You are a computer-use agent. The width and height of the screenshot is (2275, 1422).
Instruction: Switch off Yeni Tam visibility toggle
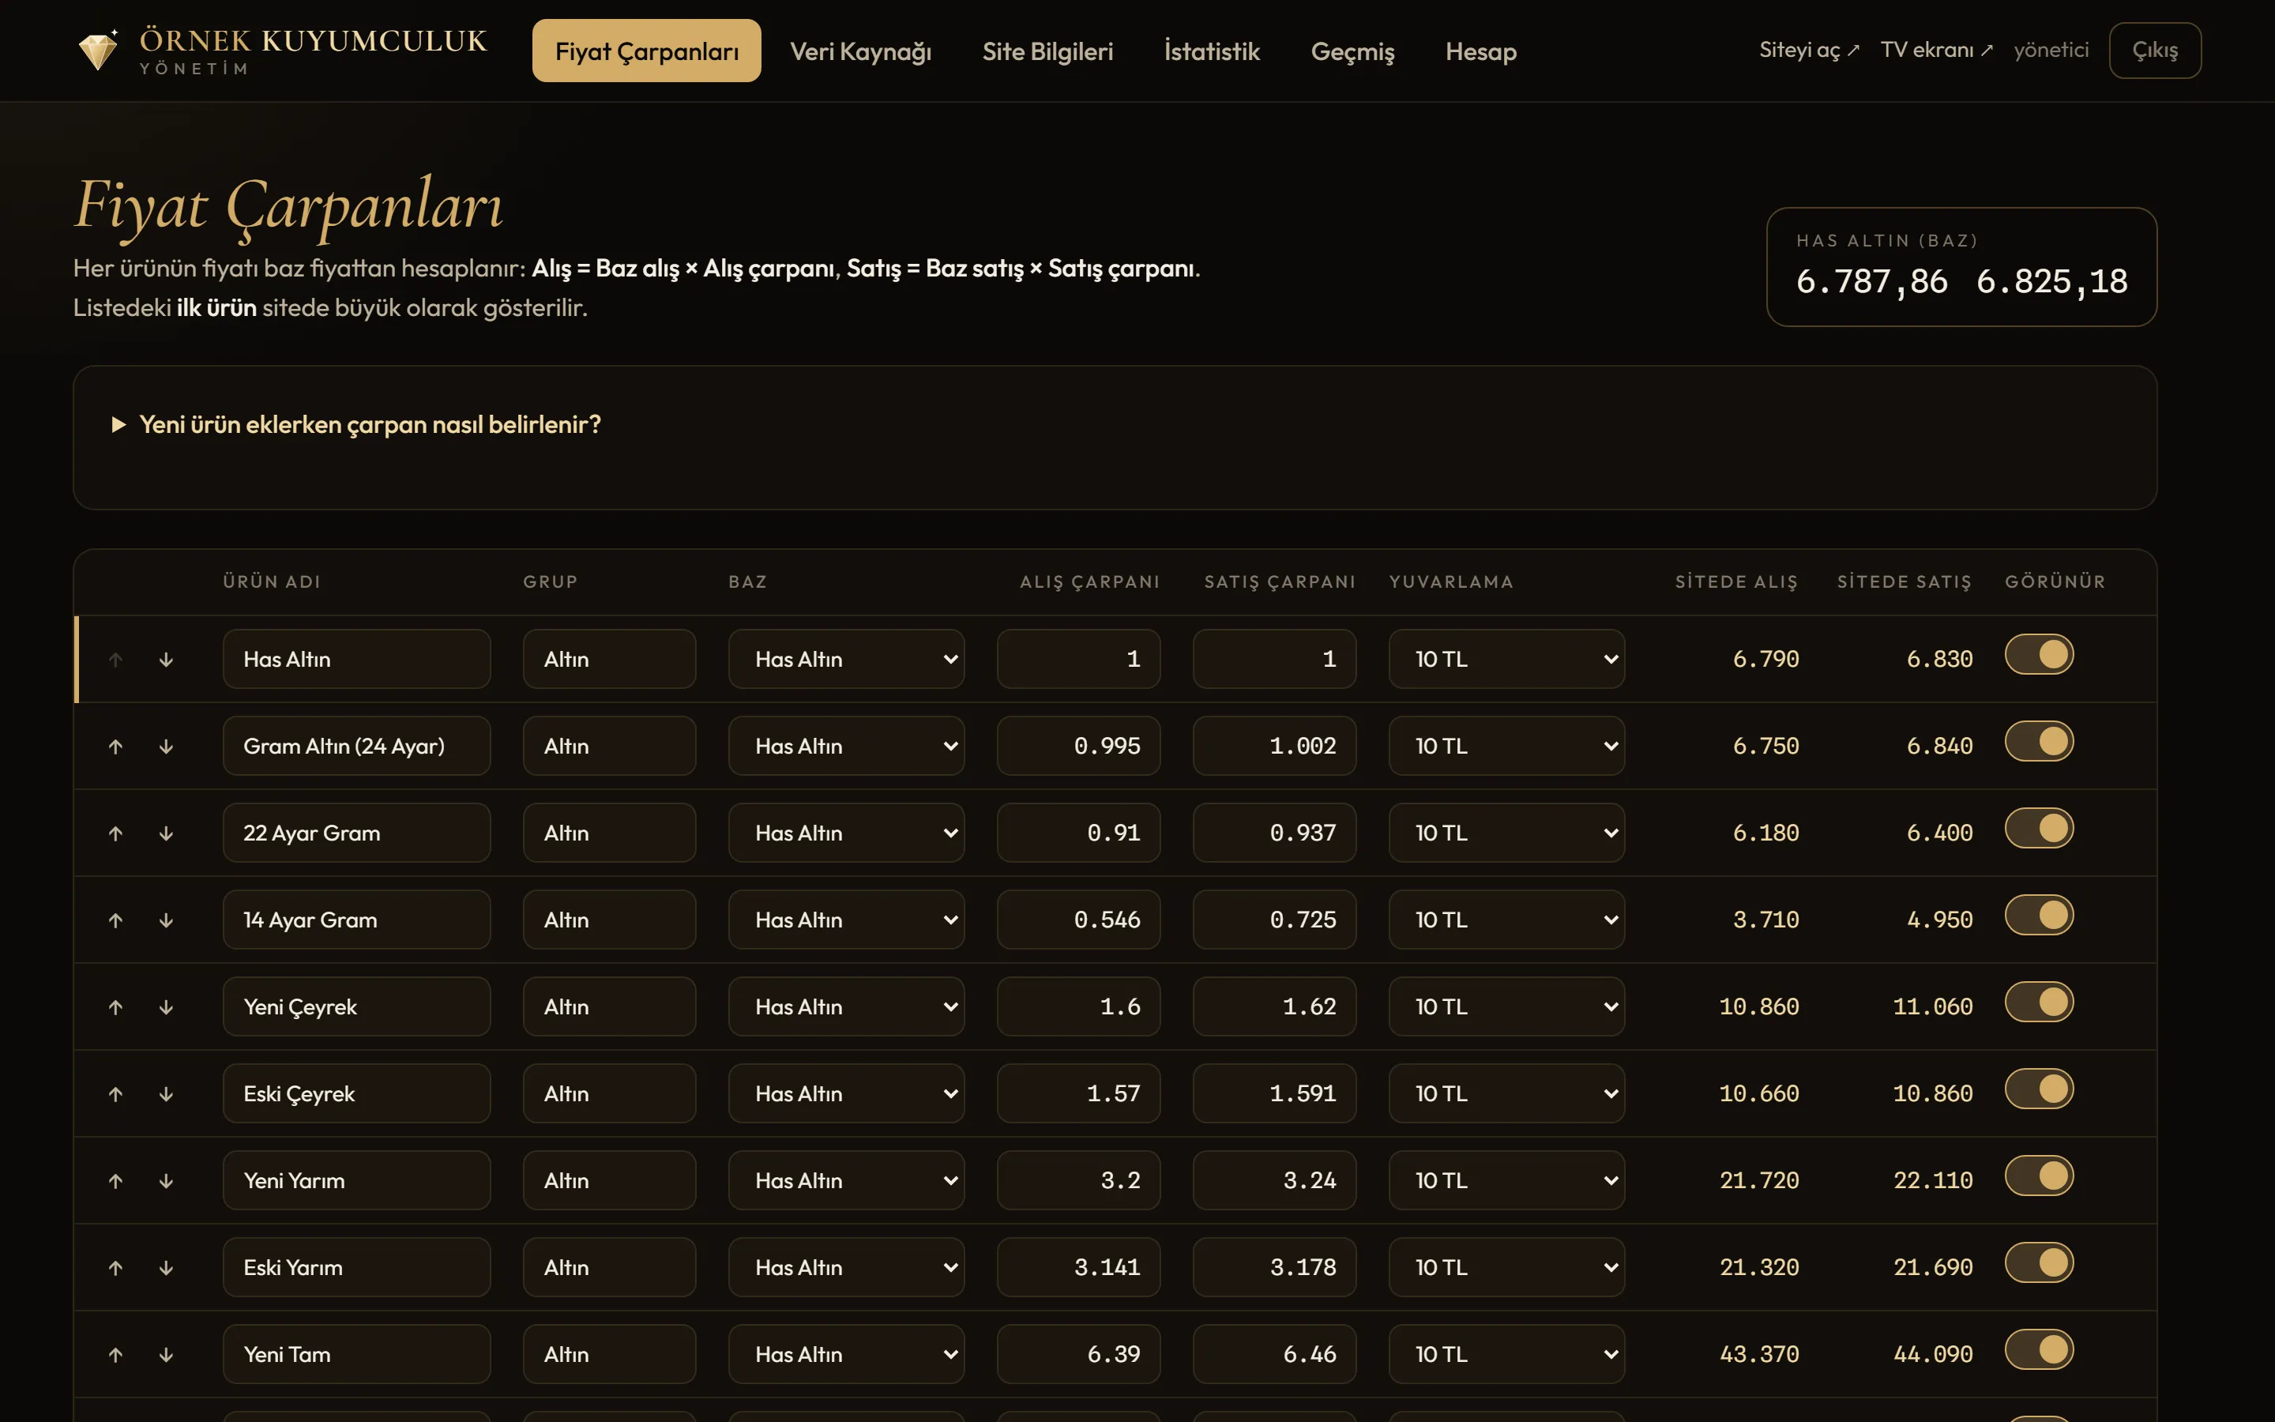(x=2039, y=1349)
